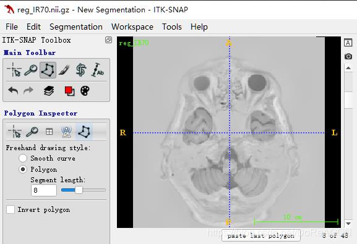
Task: Select the Annotation ruler text tool
Action: [x=97, y=70]
